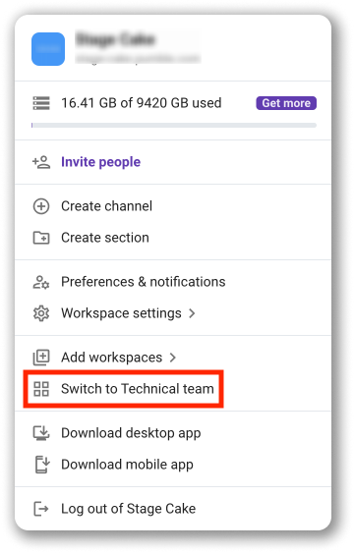Click the folder-plus Create section icon

(41, 238)
